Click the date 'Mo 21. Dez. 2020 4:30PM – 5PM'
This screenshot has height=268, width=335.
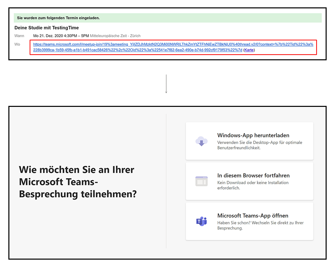coord(61,36)
